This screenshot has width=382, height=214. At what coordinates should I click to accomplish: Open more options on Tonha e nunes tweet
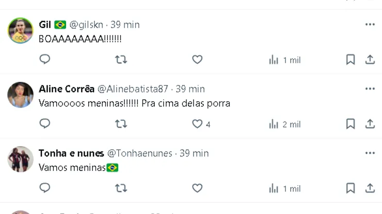pos(370,153)
